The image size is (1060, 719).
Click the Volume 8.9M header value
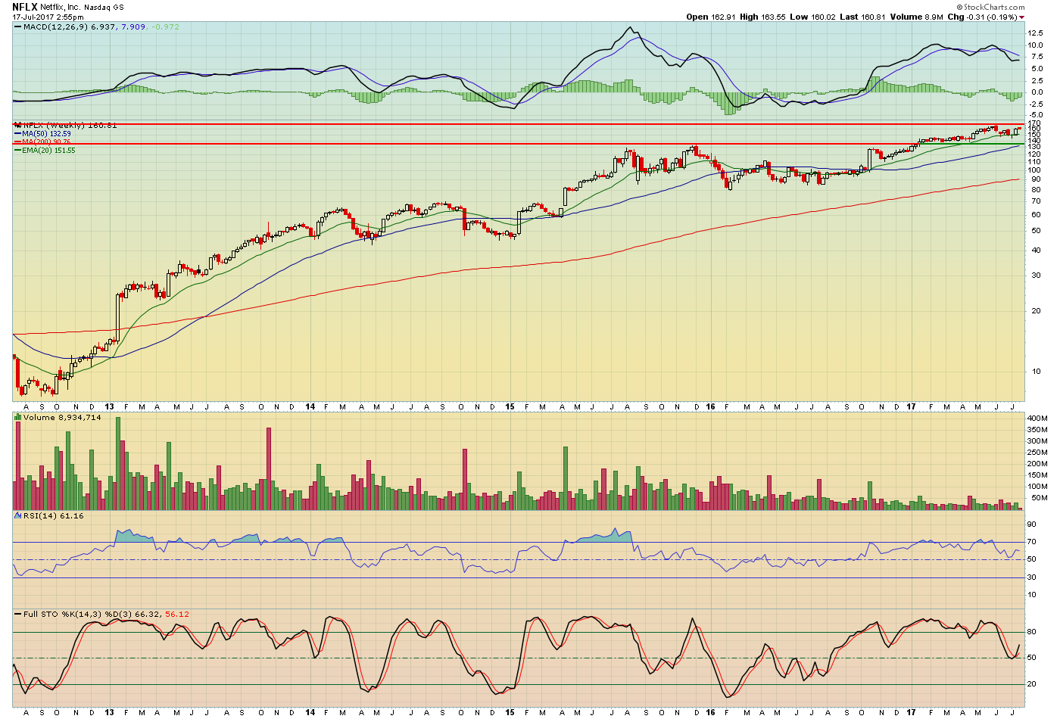click(x=934, y=17)
